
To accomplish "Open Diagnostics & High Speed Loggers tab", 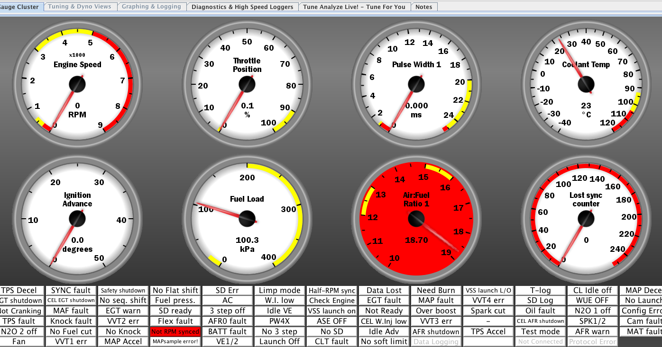I will (x=242, y=7).
